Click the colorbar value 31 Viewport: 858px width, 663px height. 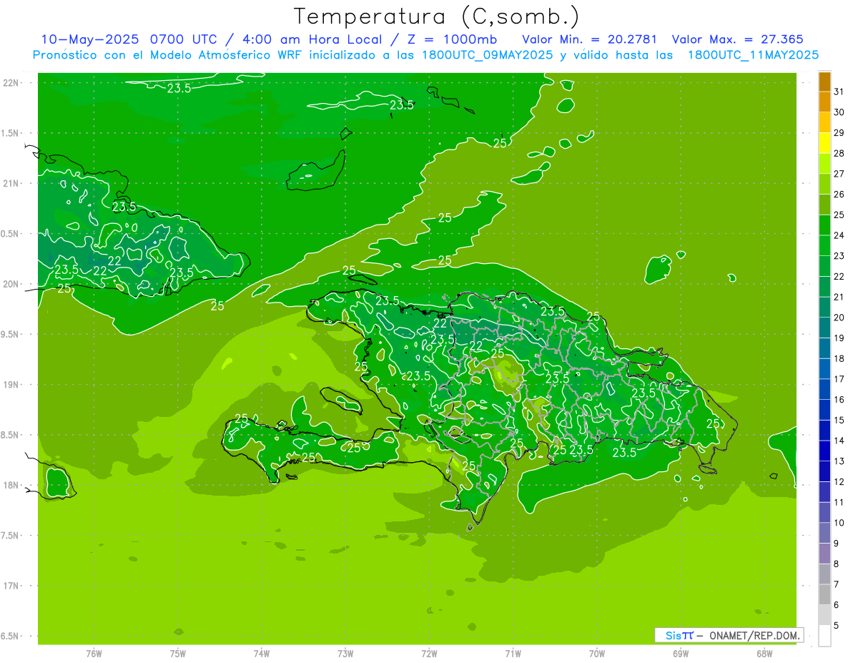(839, 92)
